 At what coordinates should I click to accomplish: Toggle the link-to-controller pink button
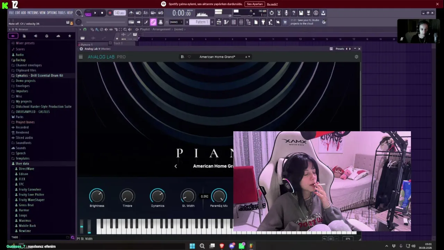click(x=153, y=22)
